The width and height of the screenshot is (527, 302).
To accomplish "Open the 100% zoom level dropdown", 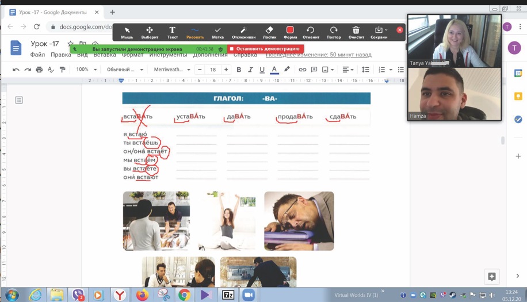I will click(x=86, y=70).
